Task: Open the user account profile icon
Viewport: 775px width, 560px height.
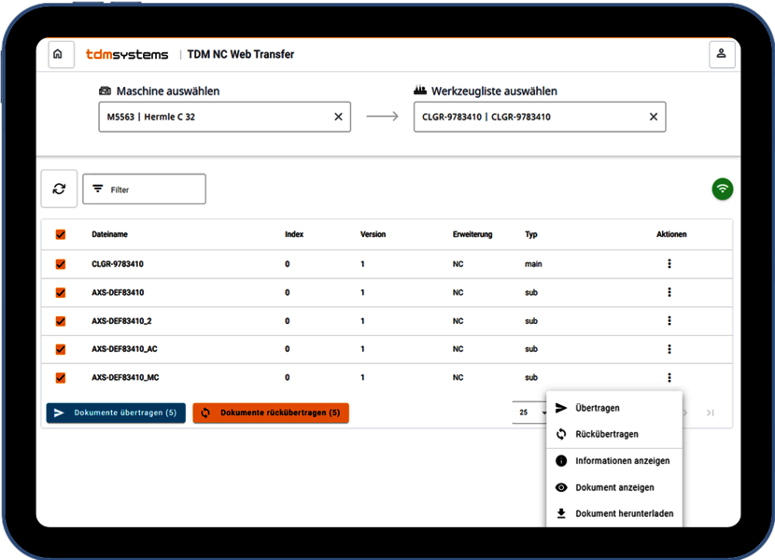Action: (x=721, y=54)
